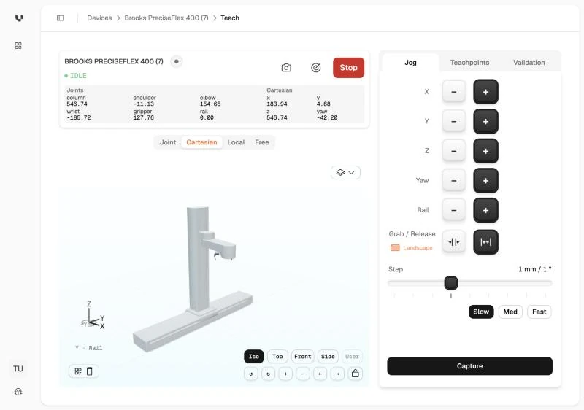This screenshot has height=410, width=584.
Task: Open the TU user avatar
Action: (x=18, y=368)
